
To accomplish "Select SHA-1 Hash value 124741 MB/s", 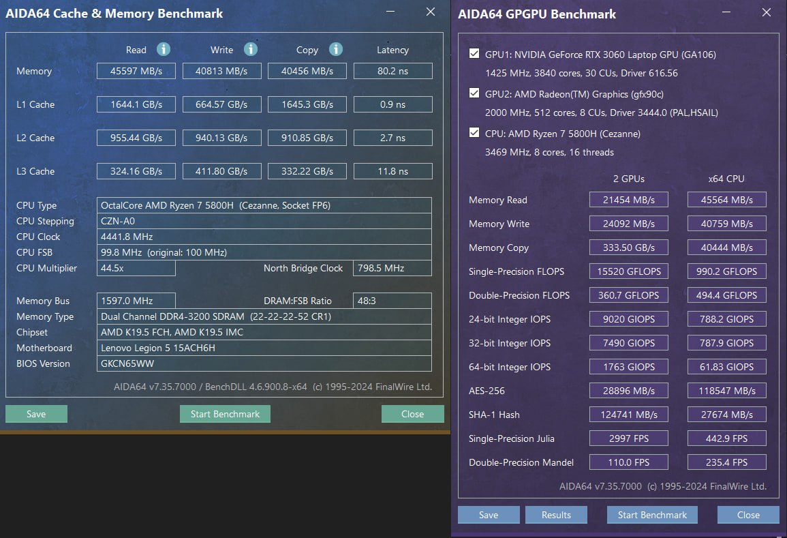I will (629, 415).
